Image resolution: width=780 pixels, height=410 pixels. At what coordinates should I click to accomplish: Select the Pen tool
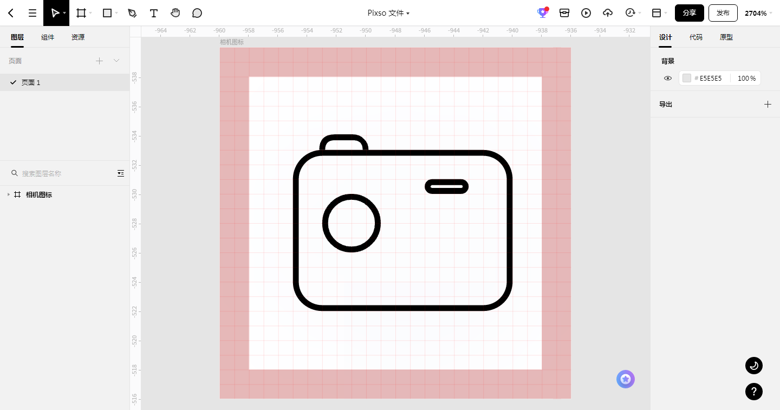132,13
